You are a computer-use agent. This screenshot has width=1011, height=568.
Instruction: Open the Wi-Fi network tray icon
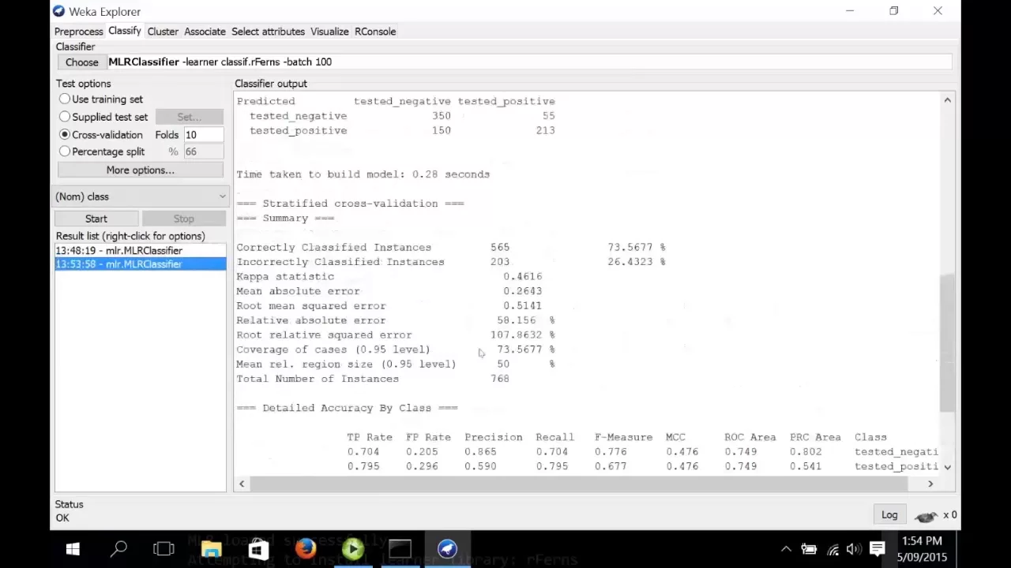click(x=833, y=549)
